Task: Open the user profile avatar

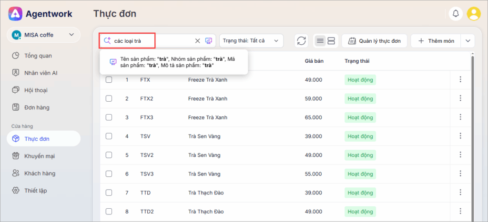Action: point(474,14)
